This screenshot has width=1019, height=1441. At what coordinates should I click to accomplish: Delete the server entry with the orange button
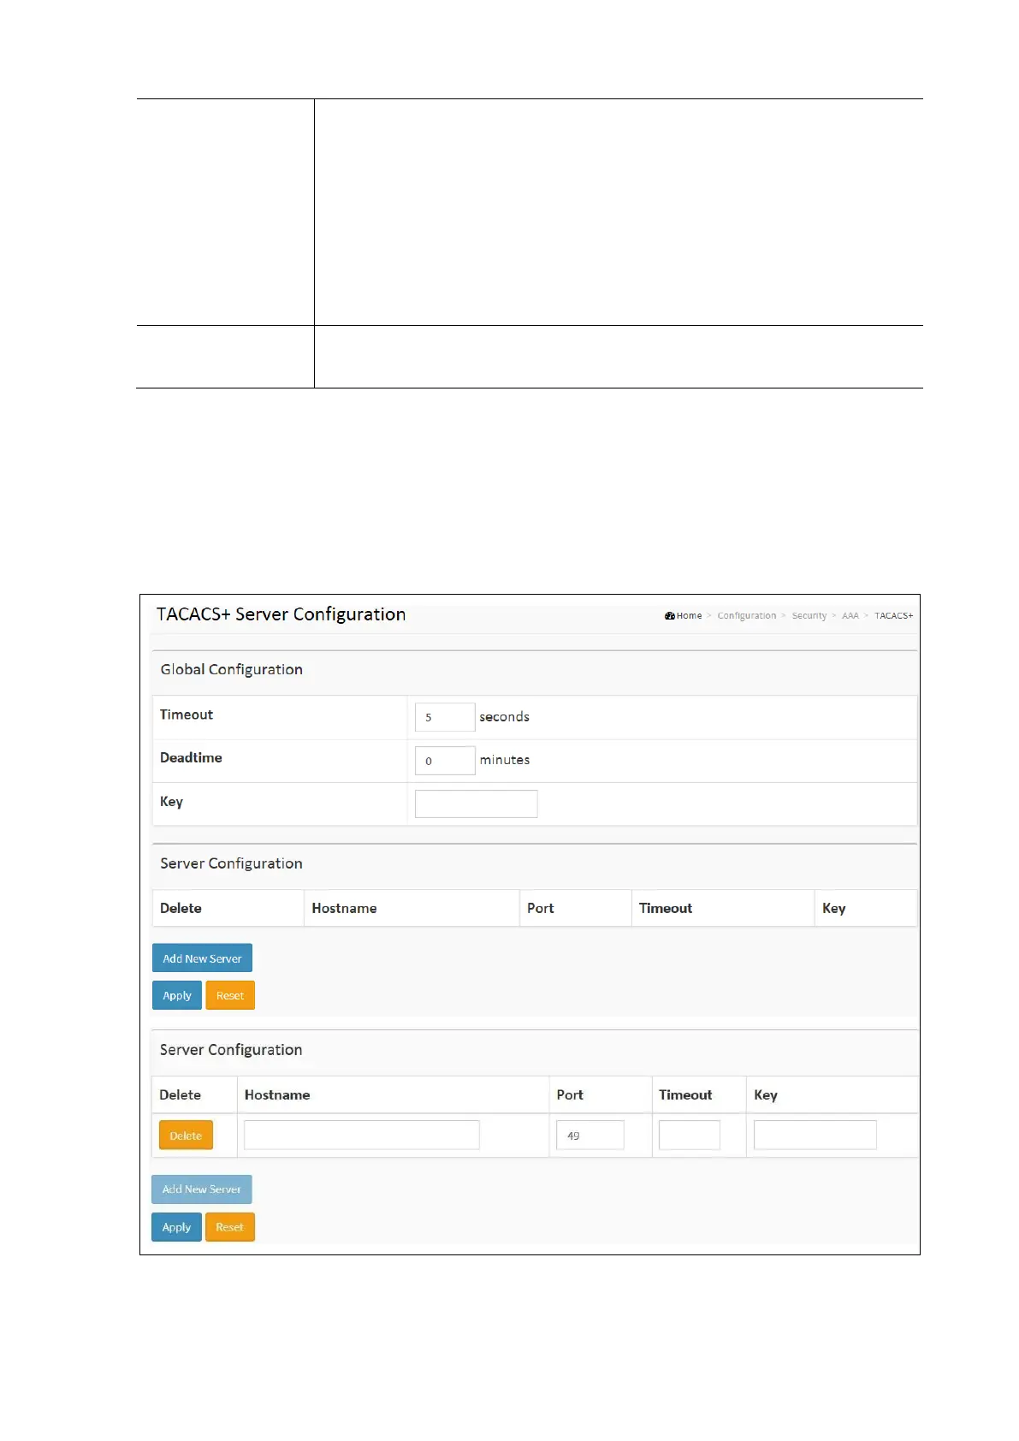coord(186,1136)
